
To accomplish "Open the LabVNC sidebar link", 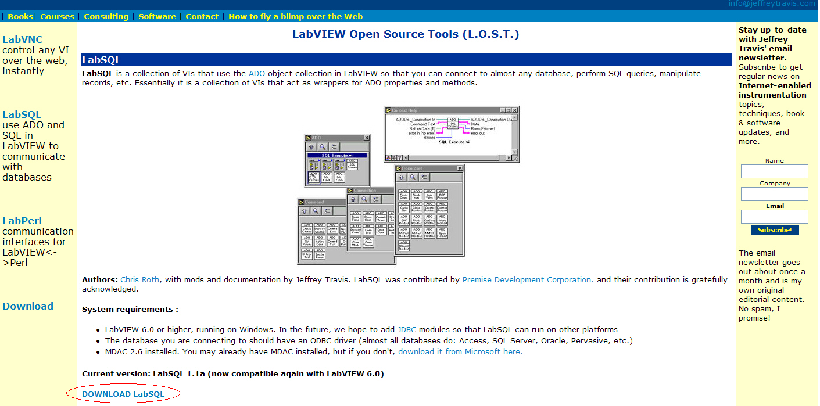I will [23, 39].
